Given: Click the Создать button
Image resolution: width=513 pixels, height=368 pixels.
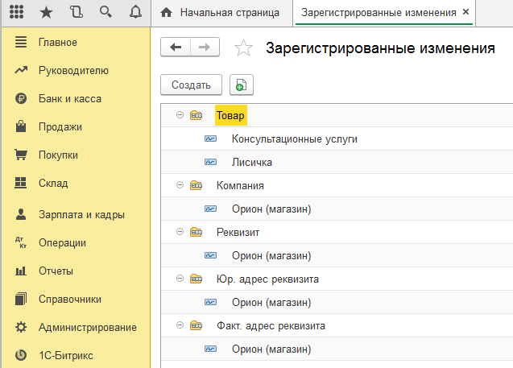Looking at the screenshot, I should click(191, 85).
